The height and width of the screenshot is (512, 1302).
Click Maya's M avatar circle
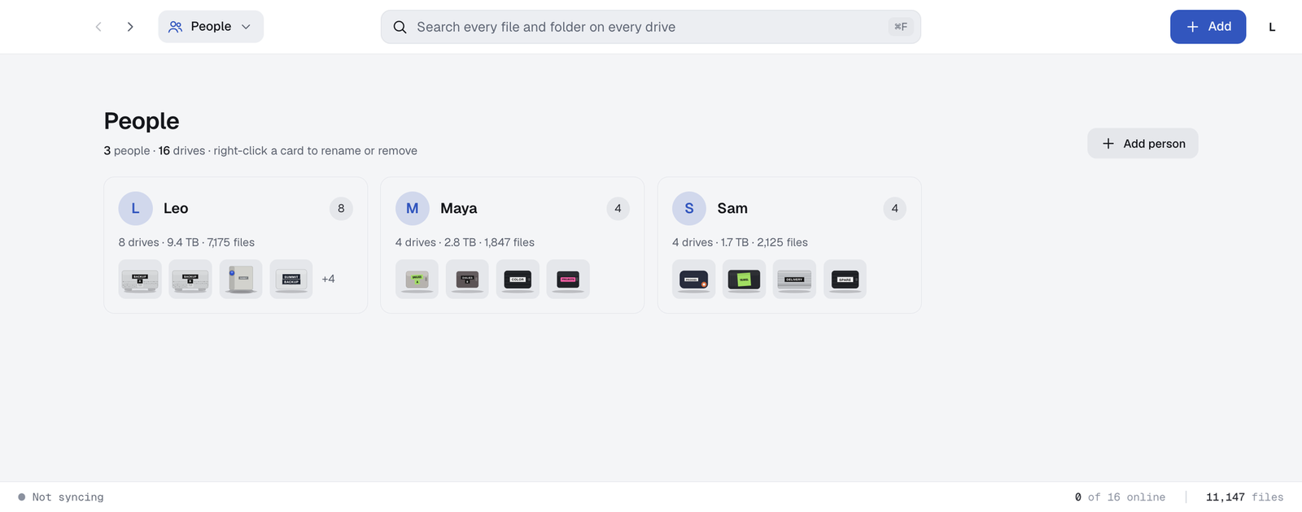(x=413, y=208)
